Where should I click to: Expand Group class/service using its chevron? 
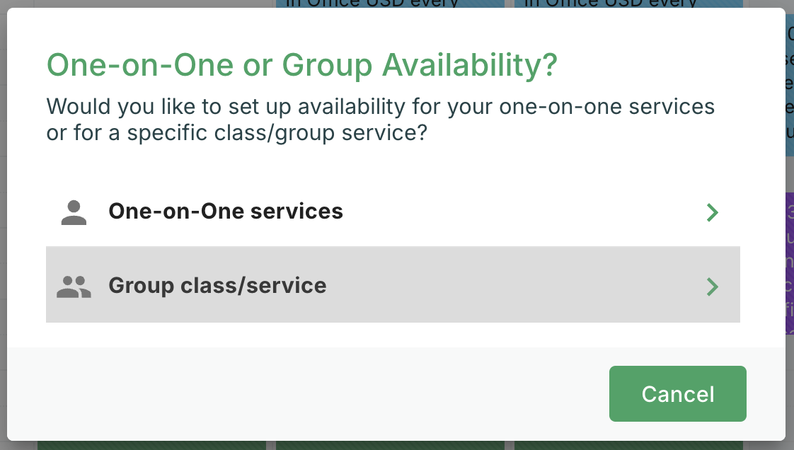coord(713,286)
